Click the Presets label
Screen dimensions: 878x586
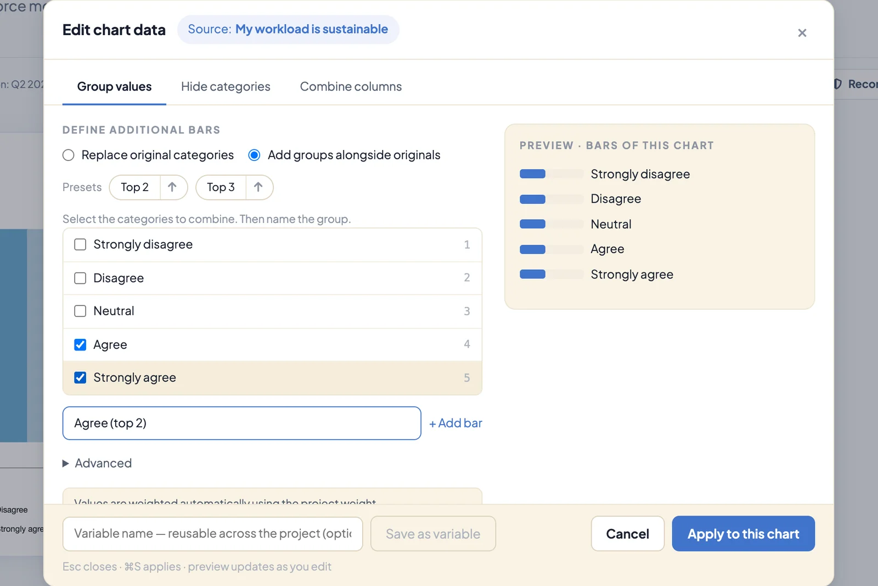click(x=82, y=187)
